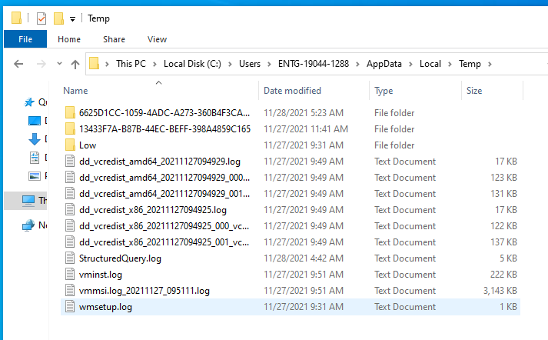Select dd_vcredist_x86_20211127094925_000_vc file icon
548x340 pixels.
tap(70, 226)
